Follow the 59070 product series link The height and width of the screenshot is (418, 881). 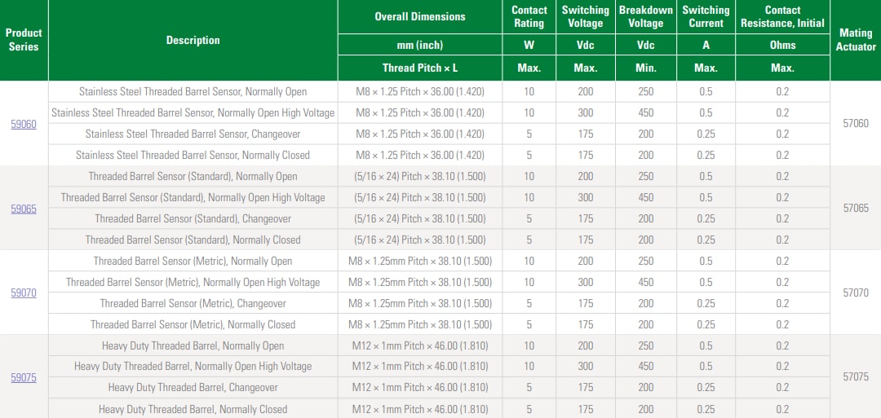click(x=24, y=293)
